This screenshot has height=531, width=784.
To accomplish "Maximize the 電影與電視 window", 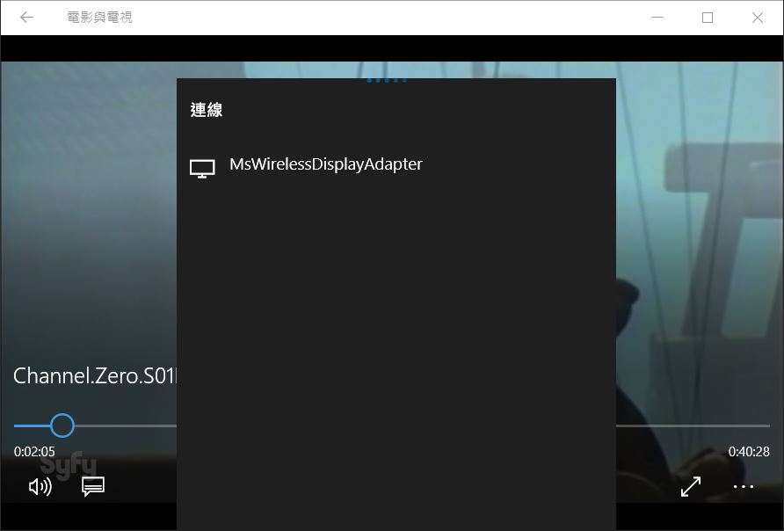I will point(708,18).
